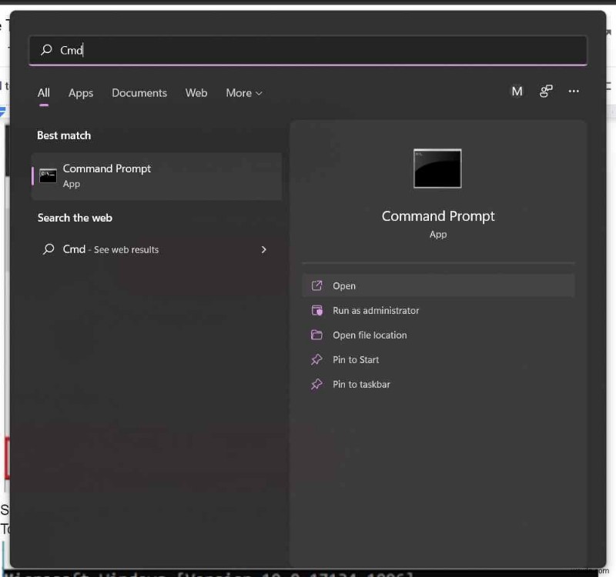This screenshot has width=616, height=577.
Task: Click the Open external-arrow icon
Action: coord(316,285)
